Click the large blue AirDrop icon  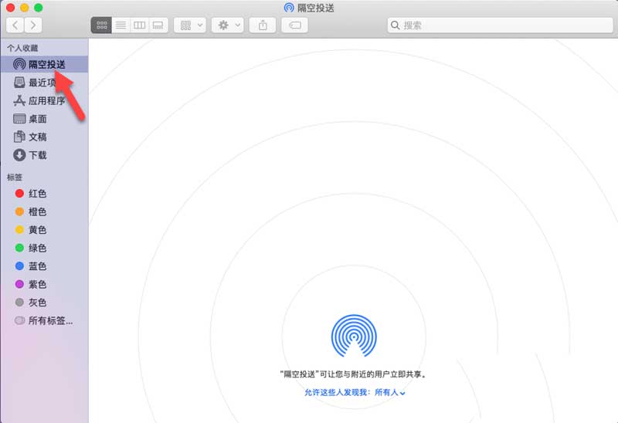(354, 336)
